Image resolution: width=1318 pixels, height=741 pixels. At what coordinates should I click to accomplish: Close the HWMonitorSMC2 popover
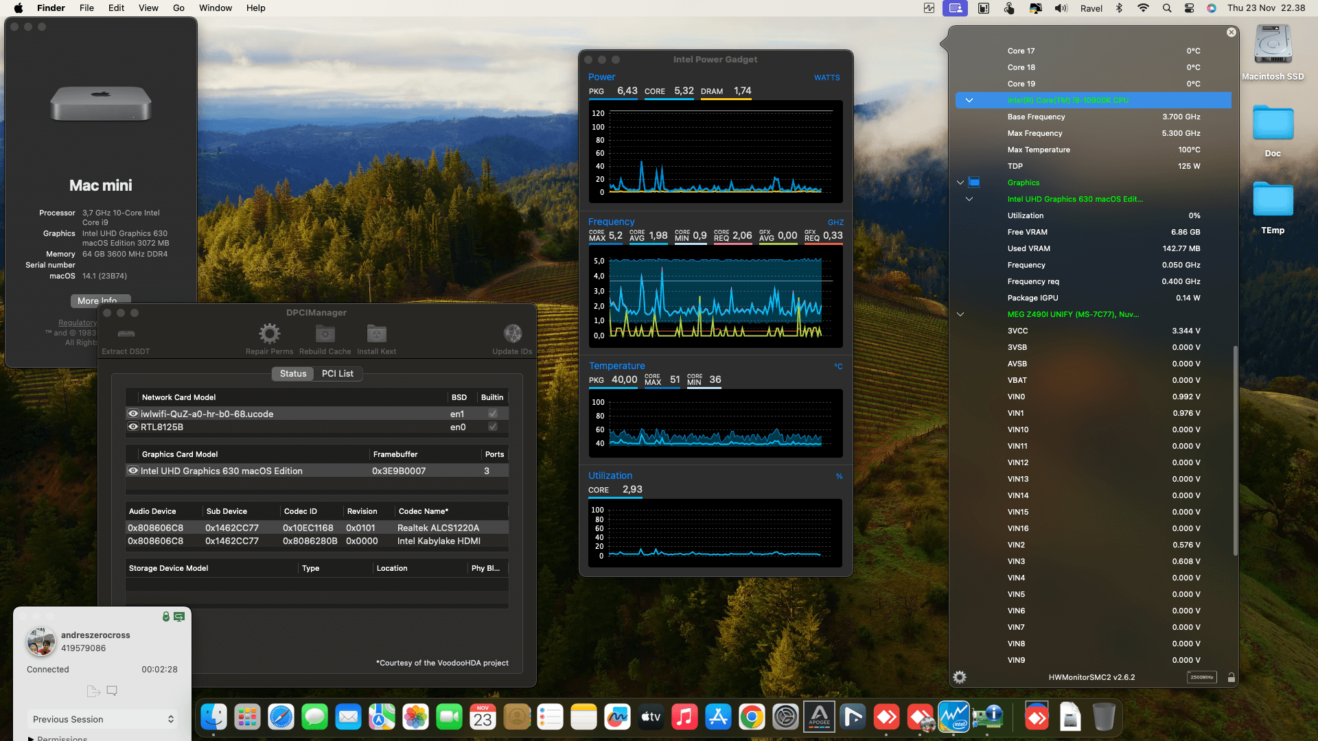coord(1232,32)
